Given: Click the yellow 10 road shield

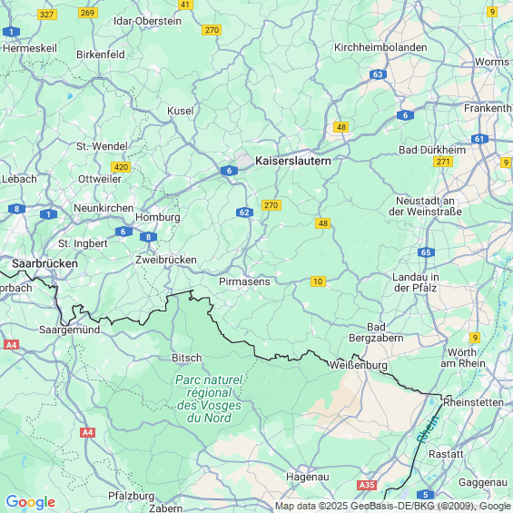Looking at the screenshot, I should coord(318,281).
